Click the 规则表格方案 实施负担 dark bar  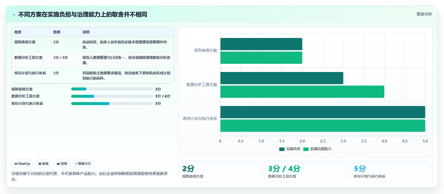click(261, 44)
